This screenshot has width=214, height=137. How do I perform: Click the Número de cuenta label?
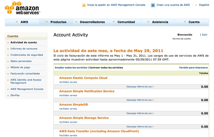pos(182,39)
